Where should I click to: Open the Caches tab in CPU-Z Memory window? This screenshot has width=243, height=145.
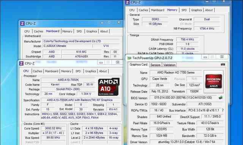click(144, 10)
